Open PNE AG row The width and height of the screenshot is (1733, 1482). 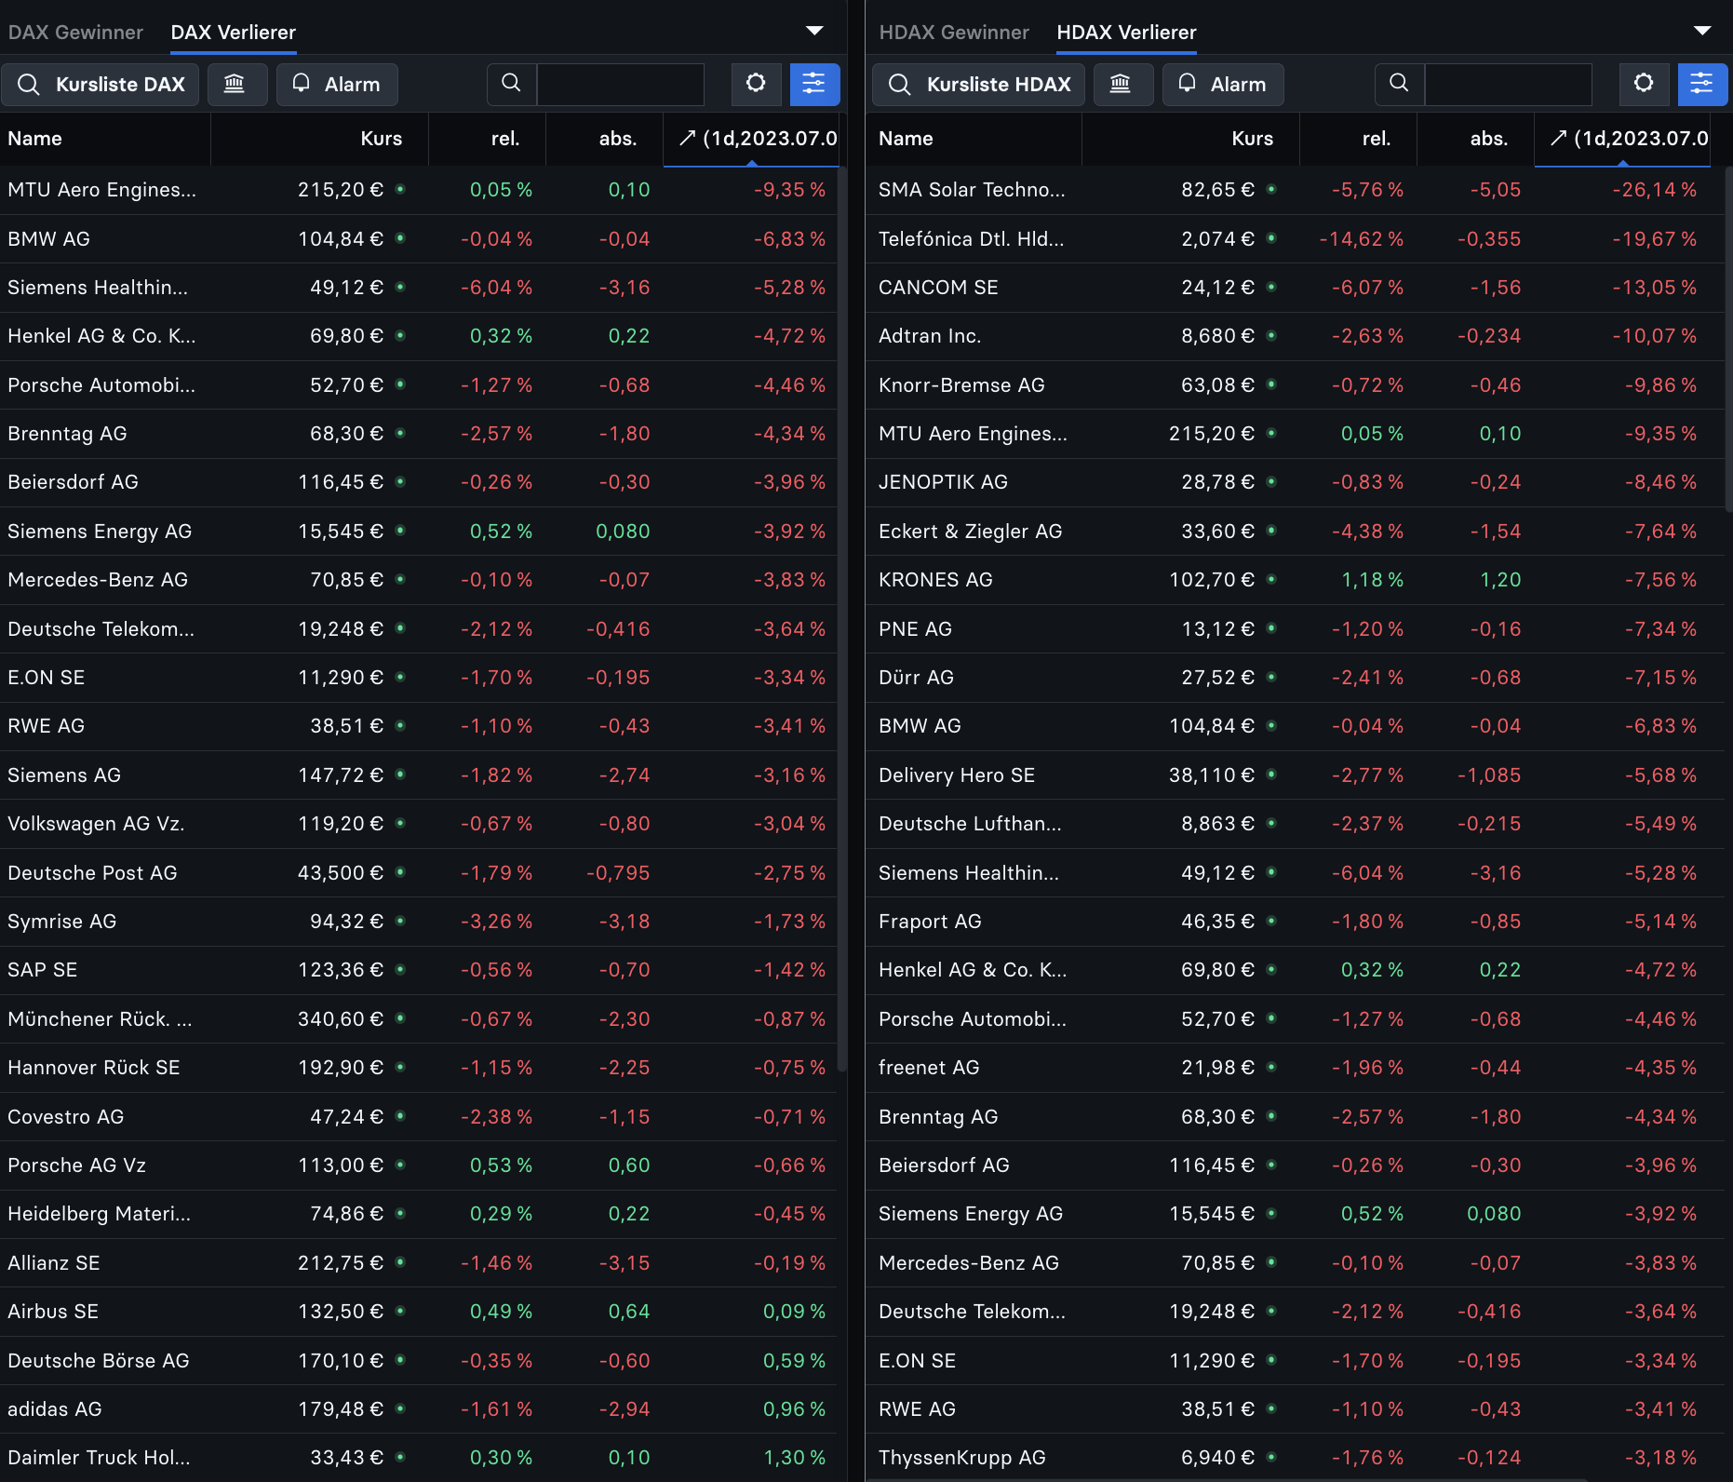[x=1295, y=629]
